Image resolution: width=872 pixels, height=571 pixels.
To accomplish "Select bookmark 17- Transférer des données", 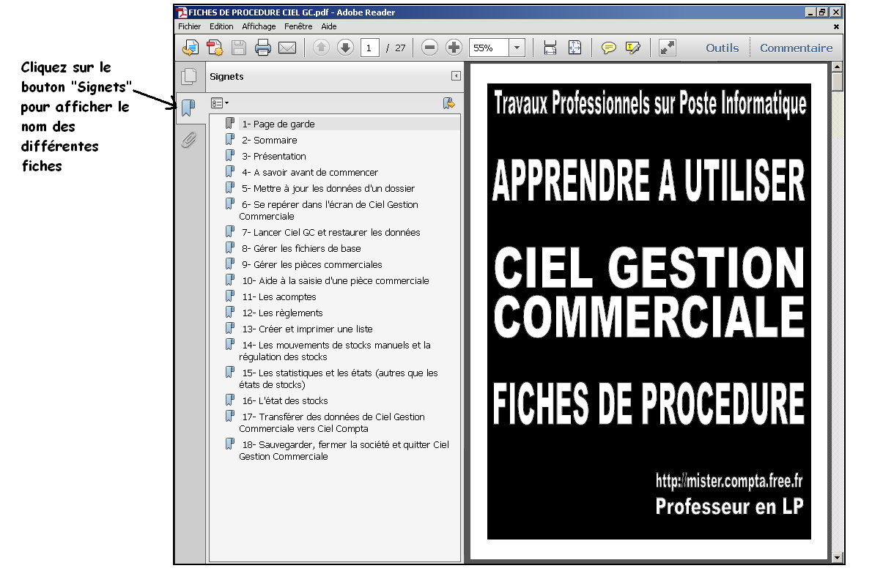I will (x=332, y=422).
